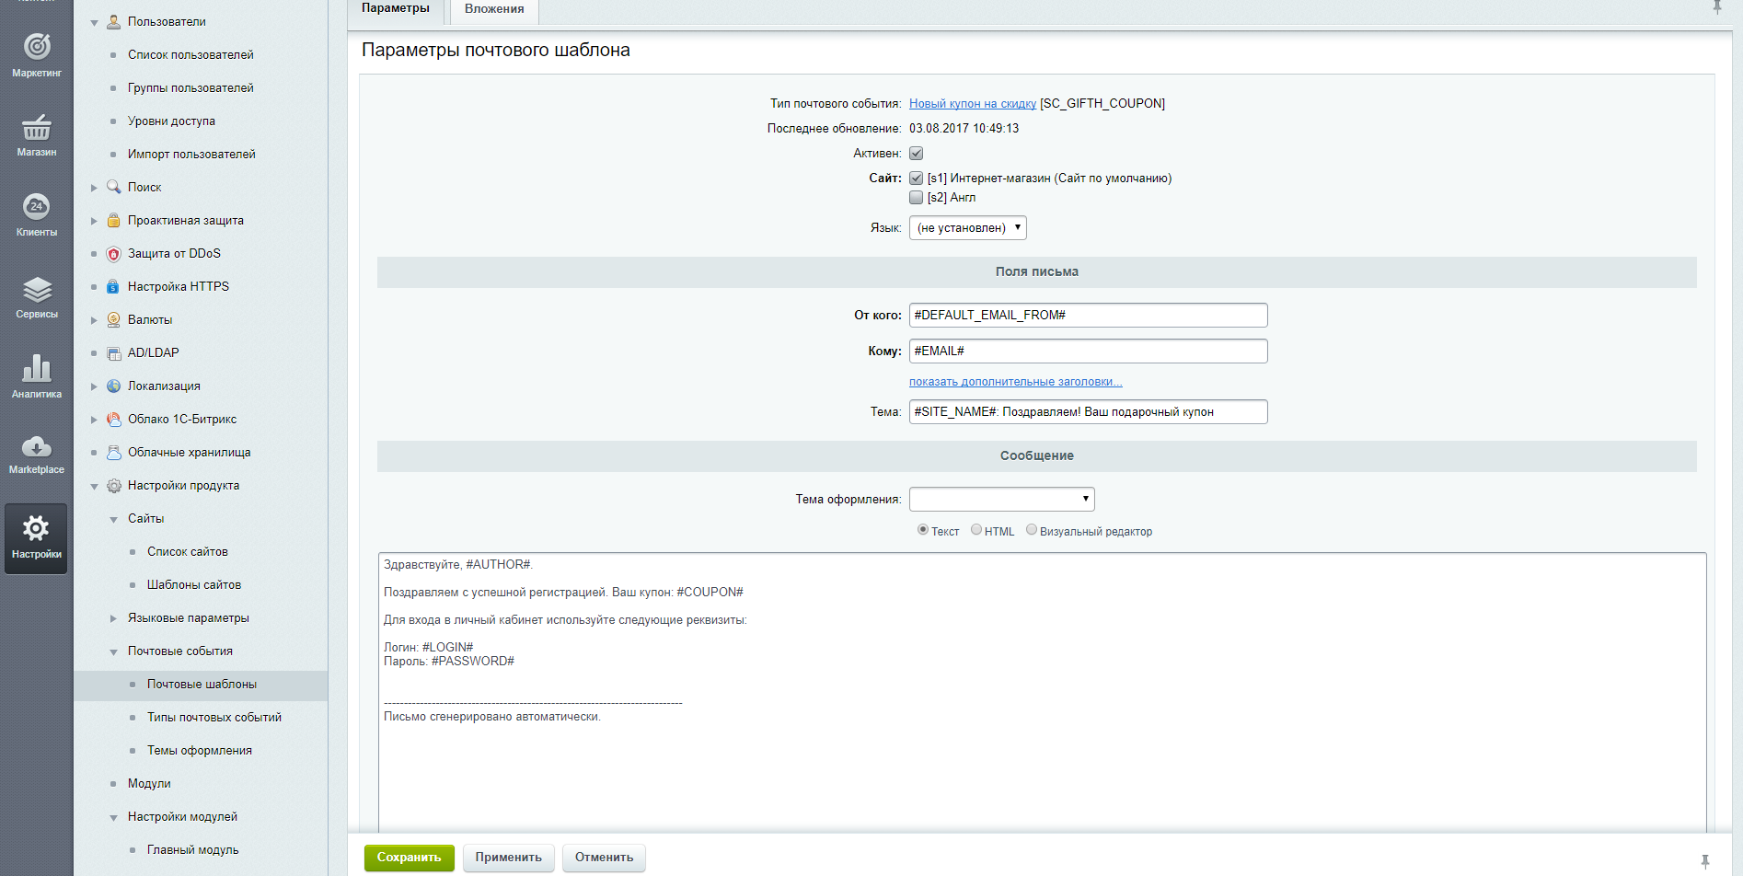Open the Тема оформления dropdown
The image size is (1743, 876).
pyautogui.click(x=1001, y=500)
